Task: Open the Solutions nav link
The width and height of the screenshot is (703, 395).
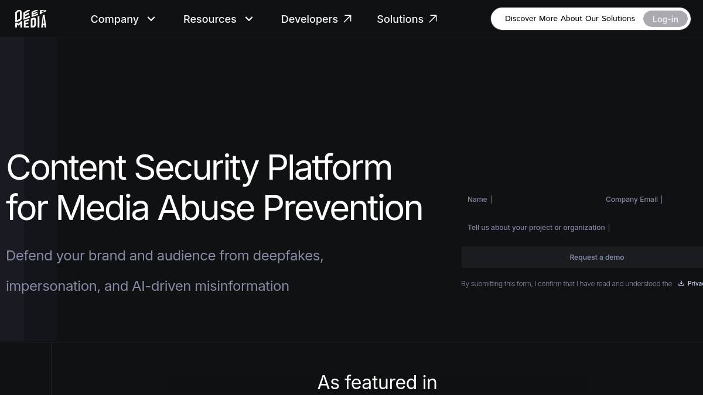Action: (x=400, y=19)
